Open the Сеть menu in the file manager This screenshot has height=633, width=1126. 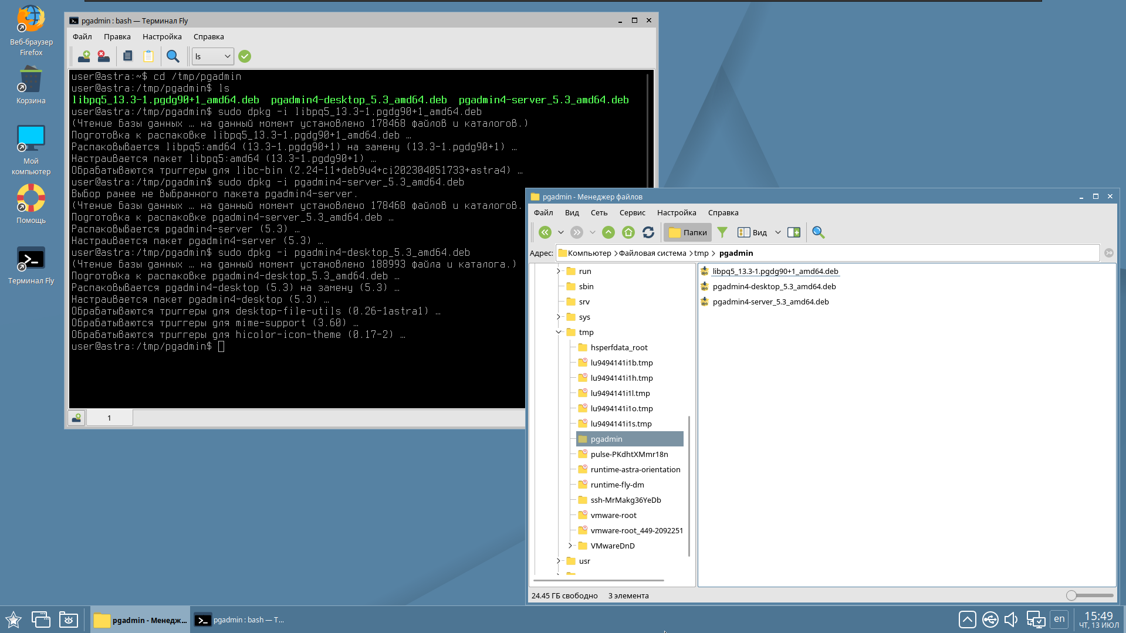(599, 212)
